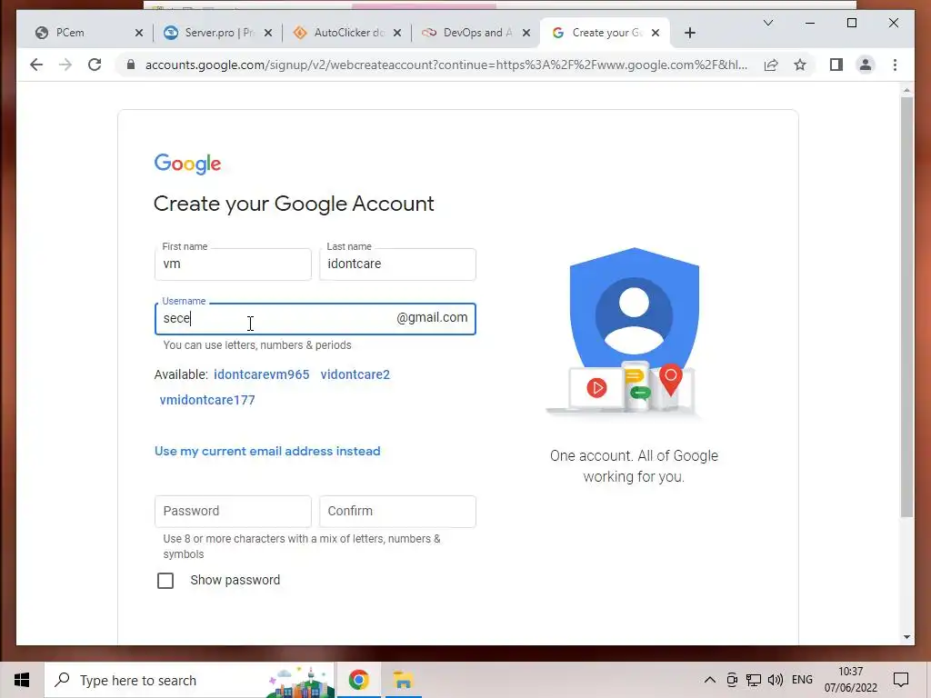Click the taskbar search news widget image
931x698 pixels.
pyautogui.click(x=298, y=682)
